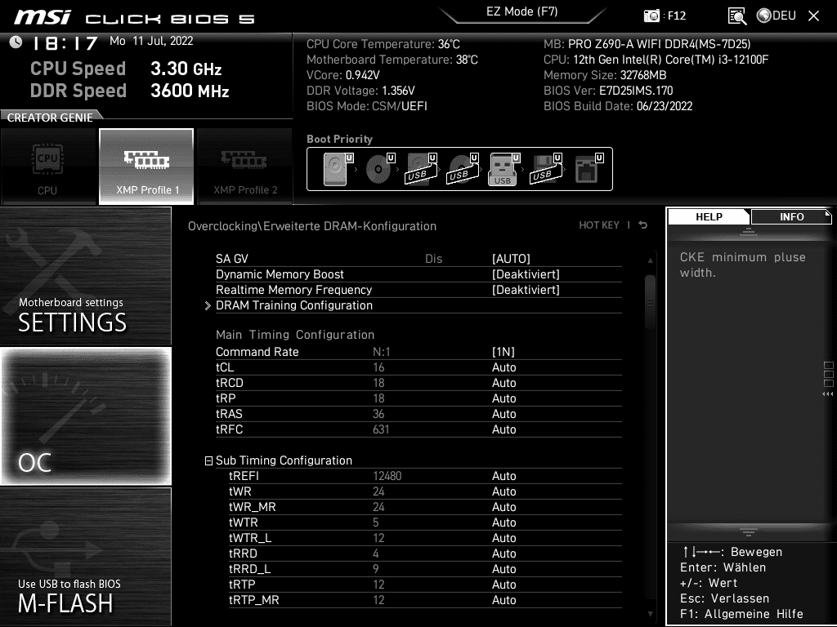Viewport: 837px width, 627px height.
Task: Select the tWTR_L Auto value field
Action: point(504,537)
